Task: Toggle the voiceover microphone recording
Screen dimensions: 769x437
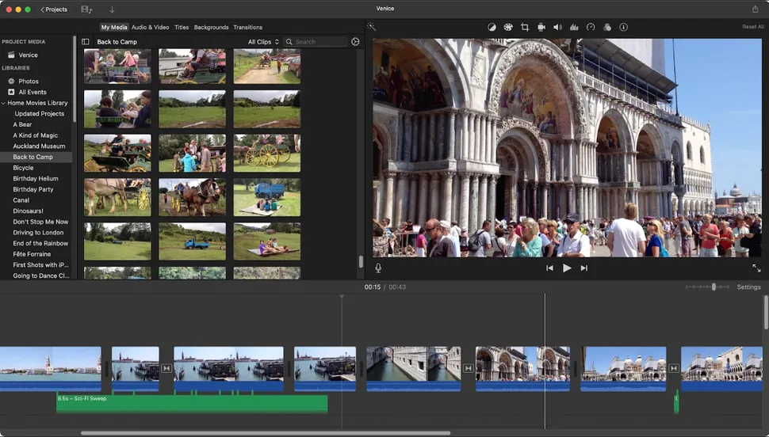Action: (378, 268)
